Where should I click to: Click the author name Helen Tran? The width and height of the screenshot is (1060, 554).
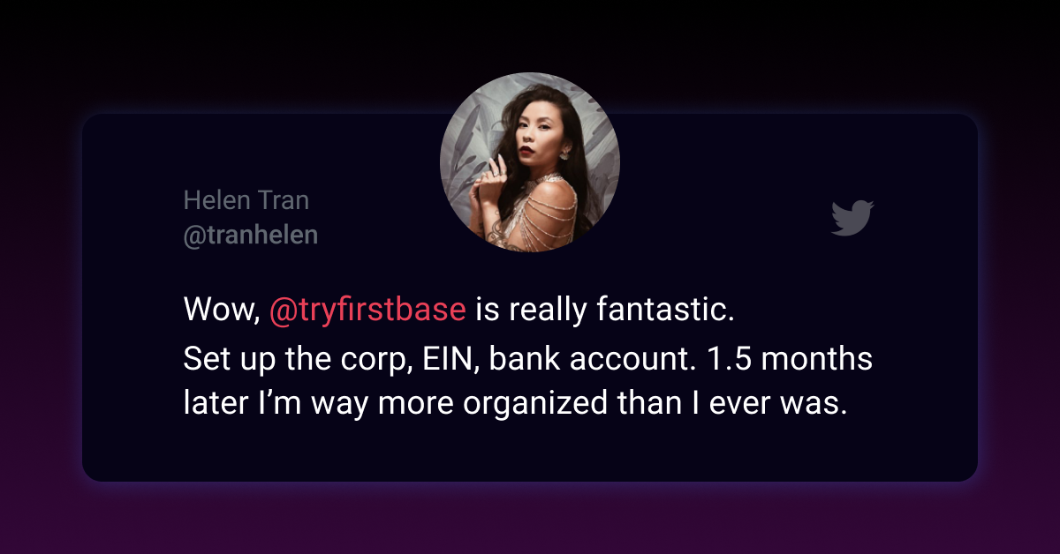click(x=246, y=200)
